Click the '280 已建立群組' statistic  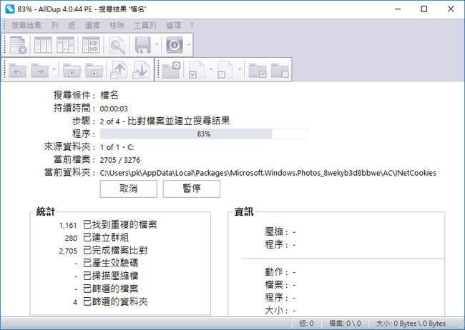click(x=97, y=238)
